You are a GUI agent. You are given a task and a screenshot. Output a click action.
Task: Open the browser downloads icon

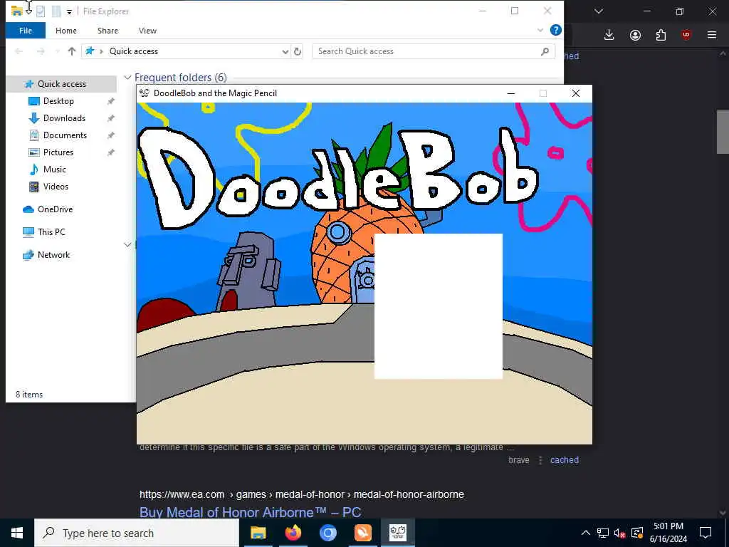pos(609,35)
